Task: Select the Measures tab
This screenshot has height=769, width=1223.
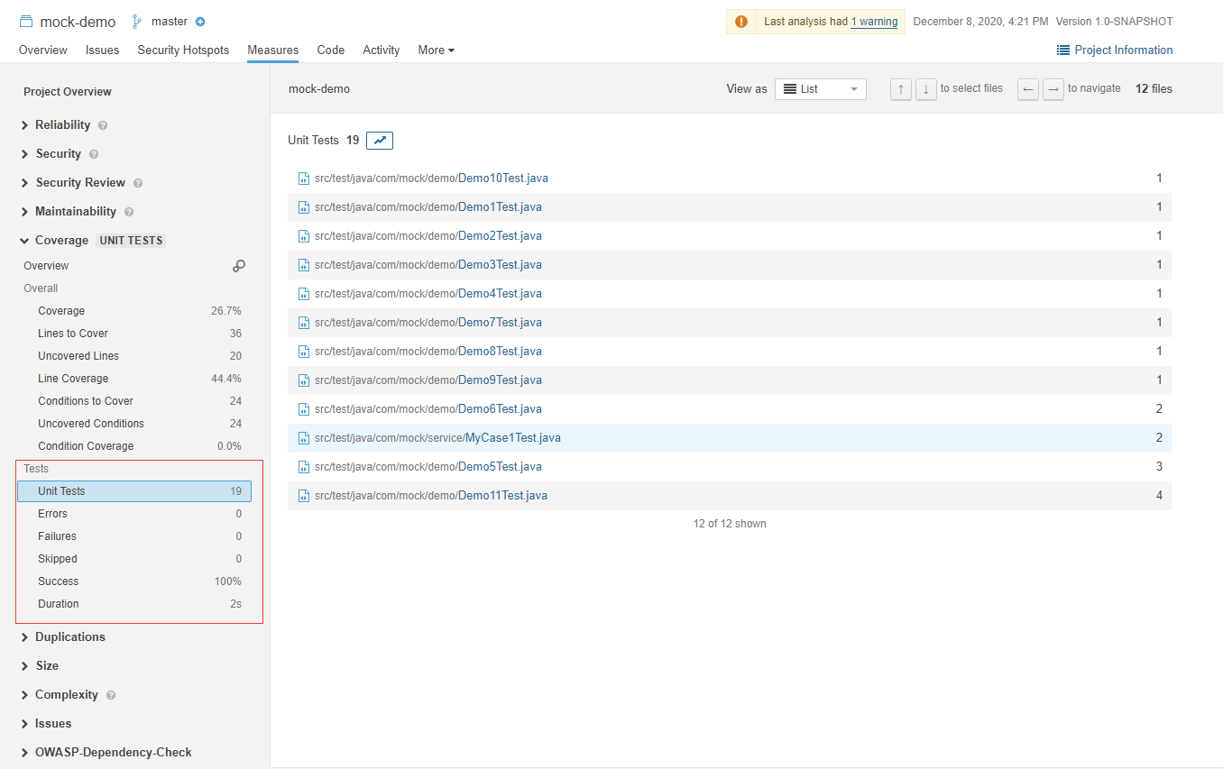Action: (x=273, y=50)
